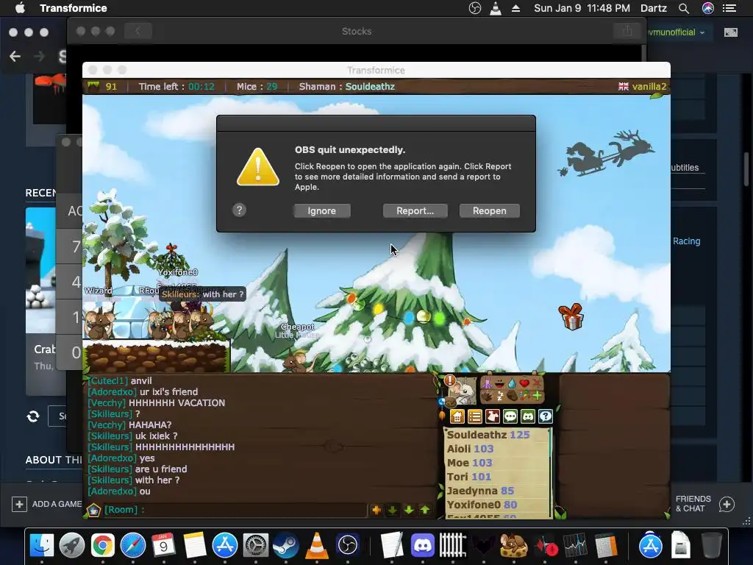This screenshot has width=753, height=565.
Task: Click Cutecl1 name in the chat log
Action: pos(108,380)
